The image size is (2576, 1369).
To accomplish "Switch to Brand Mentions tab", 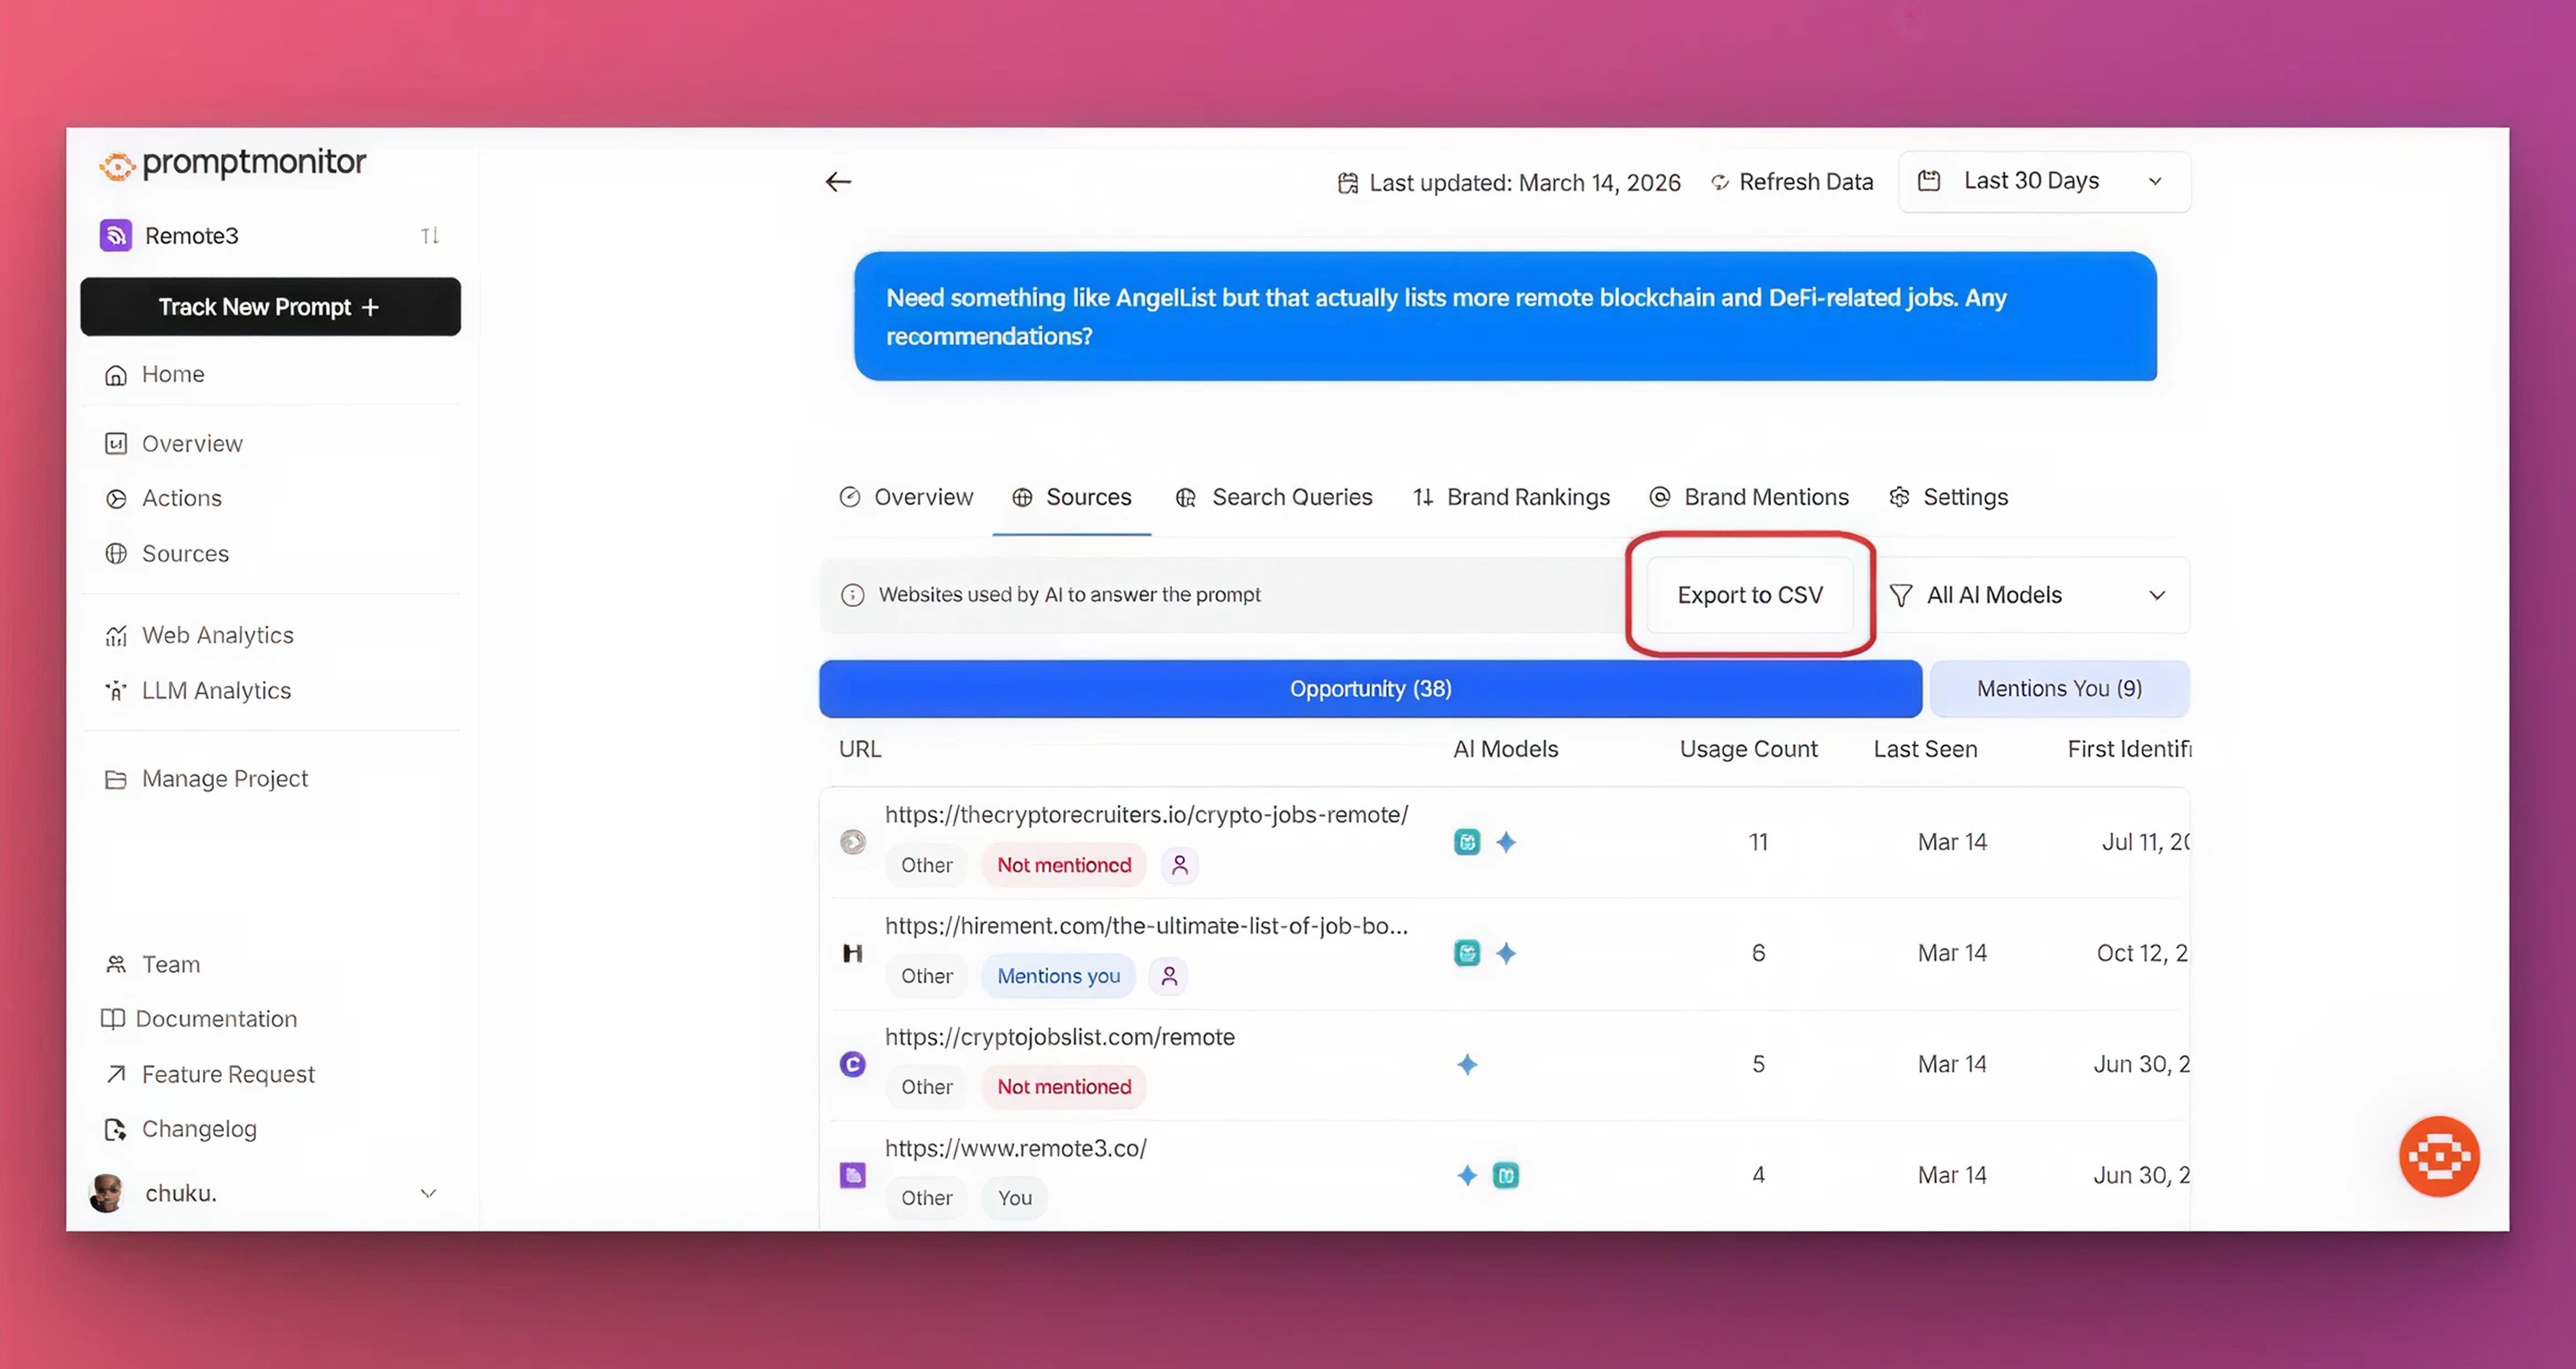I will point(1749,498).
